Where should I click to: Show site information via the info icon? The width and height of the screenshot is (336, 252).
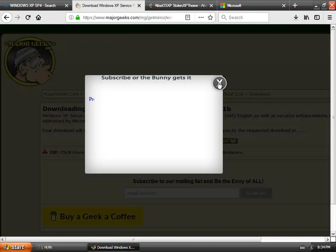point(71,17)
